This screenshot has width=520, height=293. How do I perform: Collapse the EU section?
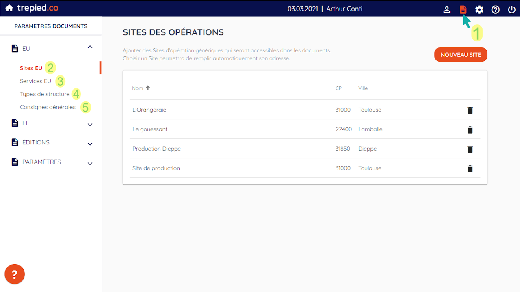(x=90, y=47)
